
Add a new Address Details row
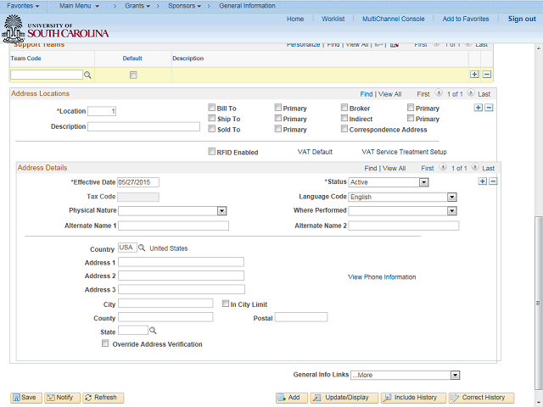483,181
